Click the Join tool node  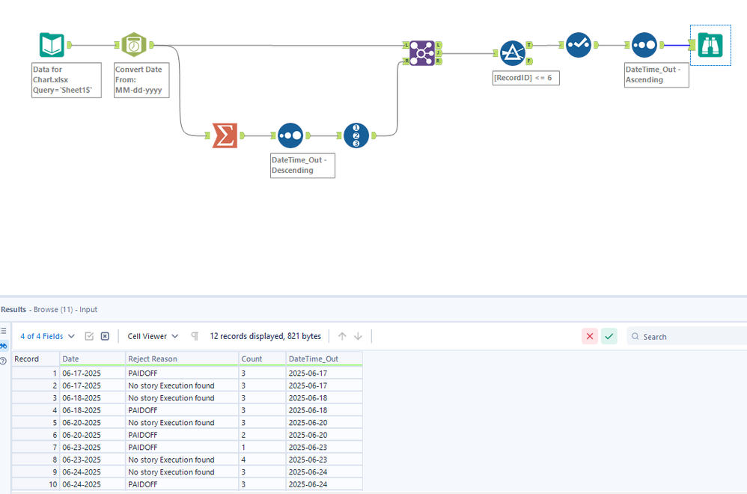coord(422,53)
